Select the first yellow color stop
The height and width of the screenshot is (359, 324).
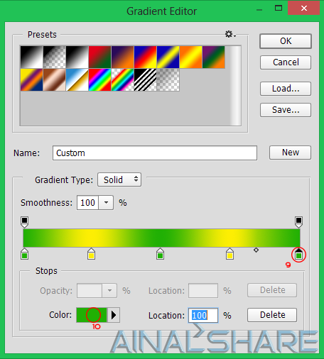pos(91,254)
